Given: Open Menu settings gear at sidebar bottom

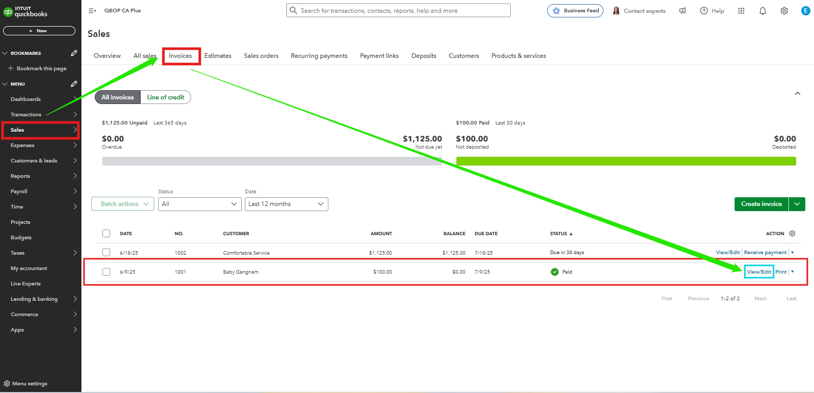Looking at the screenshot, I should [7, 384].
